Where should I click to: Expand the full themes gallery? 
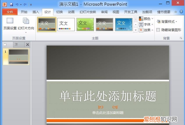[136, 30]
